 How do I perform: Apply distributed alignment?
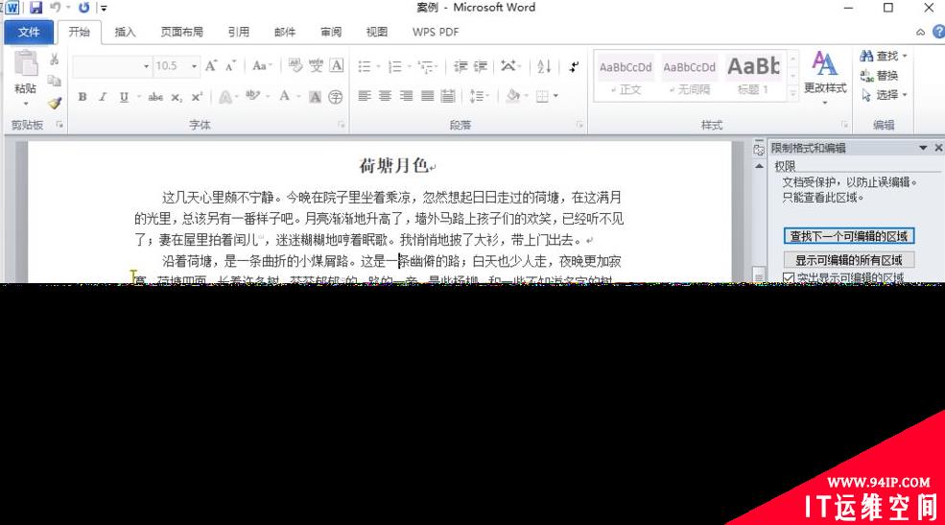tap(448, 96)
